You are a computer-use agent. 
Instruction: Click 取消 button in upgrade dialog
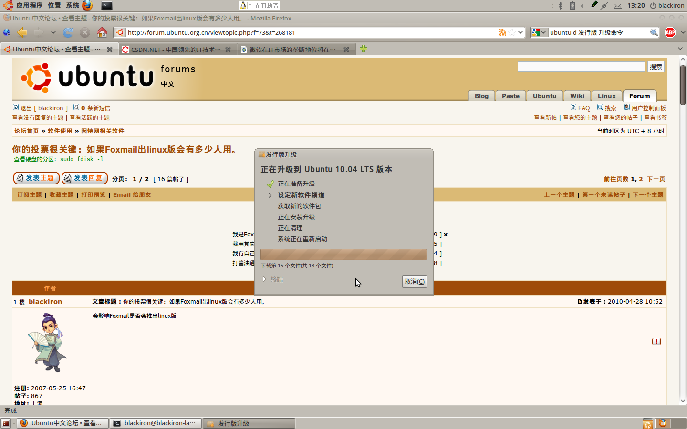pos(414,281)
